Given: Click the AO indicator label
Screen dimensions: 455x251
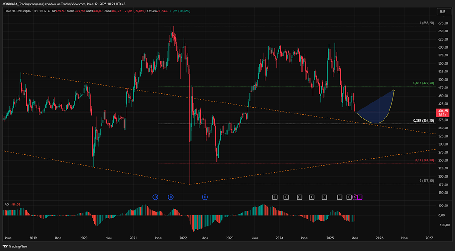Looking at the screenshot, I should pos(5,205).
